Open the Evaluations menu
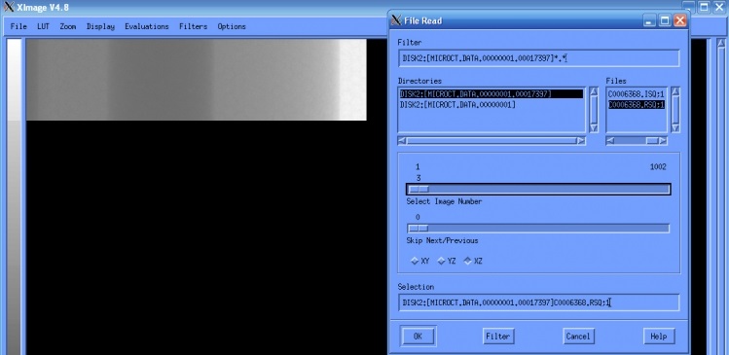This screenshot has width=729, height=355. coord(146,26)
